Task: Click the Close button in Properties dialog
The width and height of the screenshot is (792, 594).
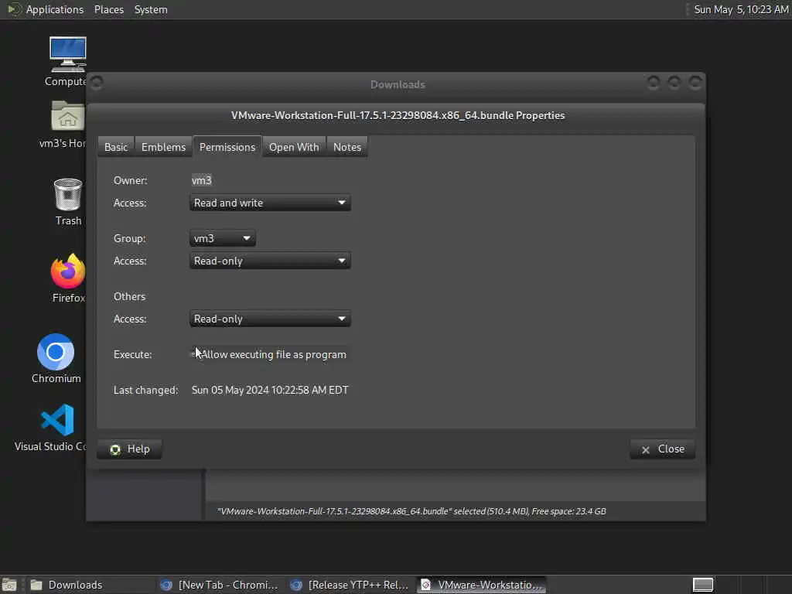Action: click(x=662, y=449)
